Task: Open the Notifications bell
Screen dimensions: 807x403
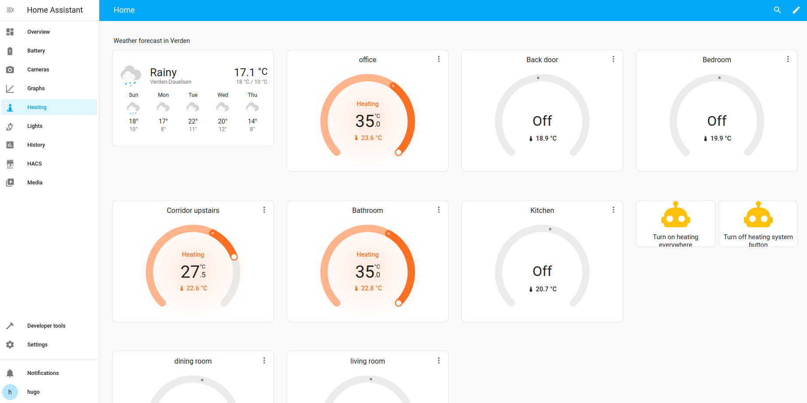Action: tap(10, 373)
